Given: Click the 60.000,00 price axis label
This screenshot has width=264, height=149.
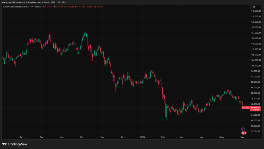Looking at the screenshot, I should point(256,120).
